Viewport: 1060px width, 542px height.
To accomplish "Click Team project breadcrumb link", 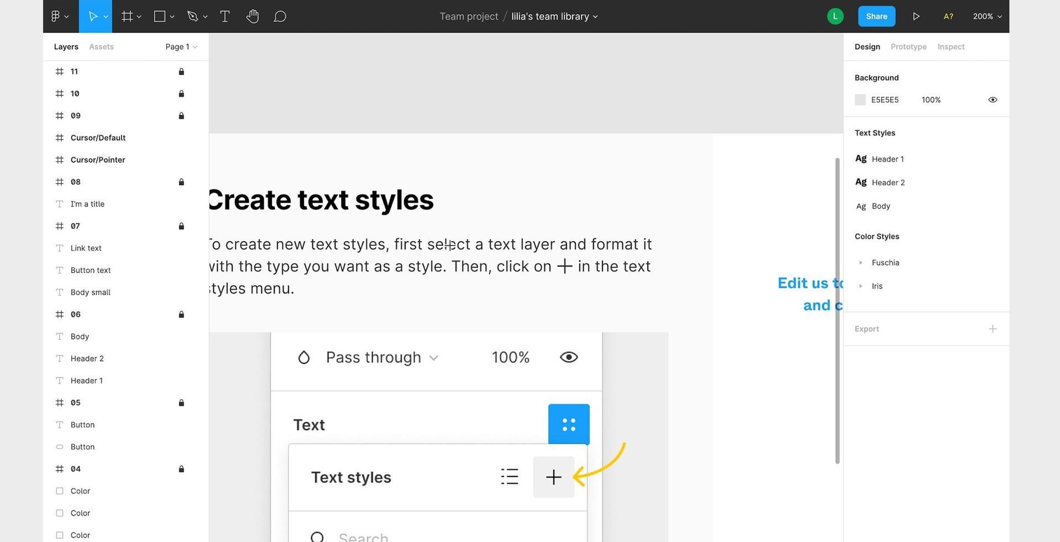I will coord(469,17).
